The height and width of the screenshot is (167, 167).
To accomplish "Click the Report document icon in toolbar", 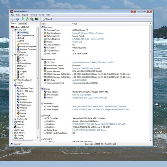I will [x=44, y=19].
